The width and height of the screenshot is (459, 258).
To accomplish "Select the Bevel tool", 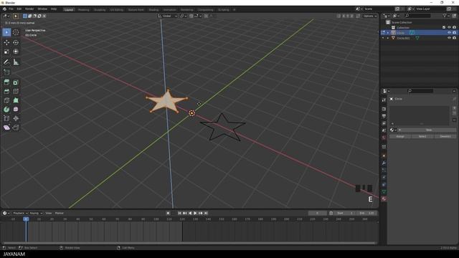I will (6, 92).
